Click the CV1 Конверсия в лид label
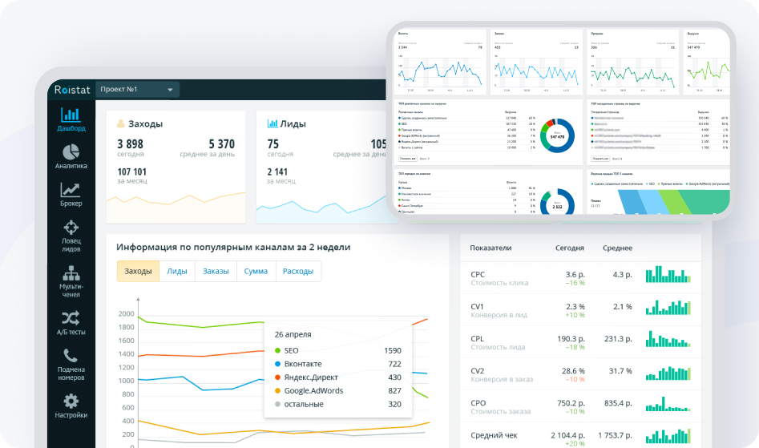This screenshot has height=448, width=759. (x=499, y=311)
